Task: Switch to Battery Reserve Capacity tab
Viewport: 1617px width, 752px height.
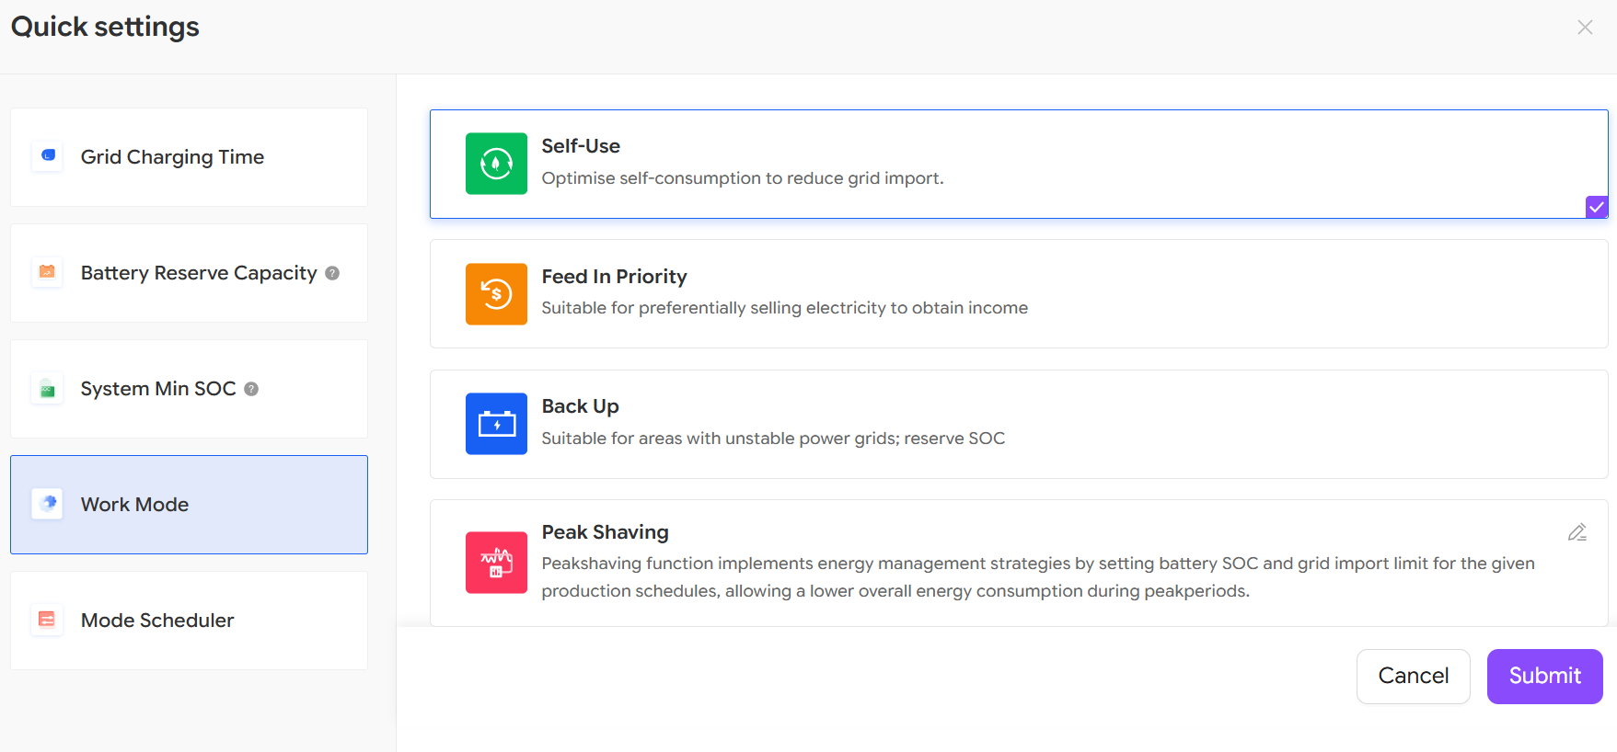Action: point(189,273)
